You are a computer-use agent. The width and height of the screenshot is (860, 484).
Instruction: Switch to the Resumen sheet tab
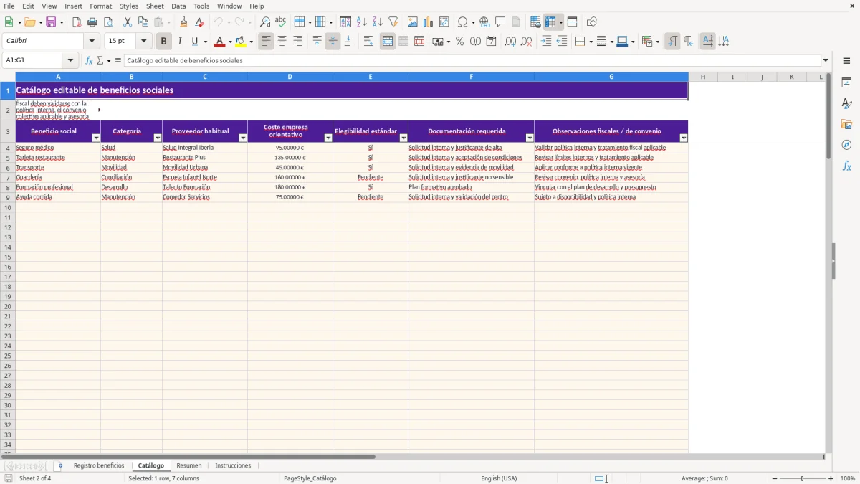point(189,466)
